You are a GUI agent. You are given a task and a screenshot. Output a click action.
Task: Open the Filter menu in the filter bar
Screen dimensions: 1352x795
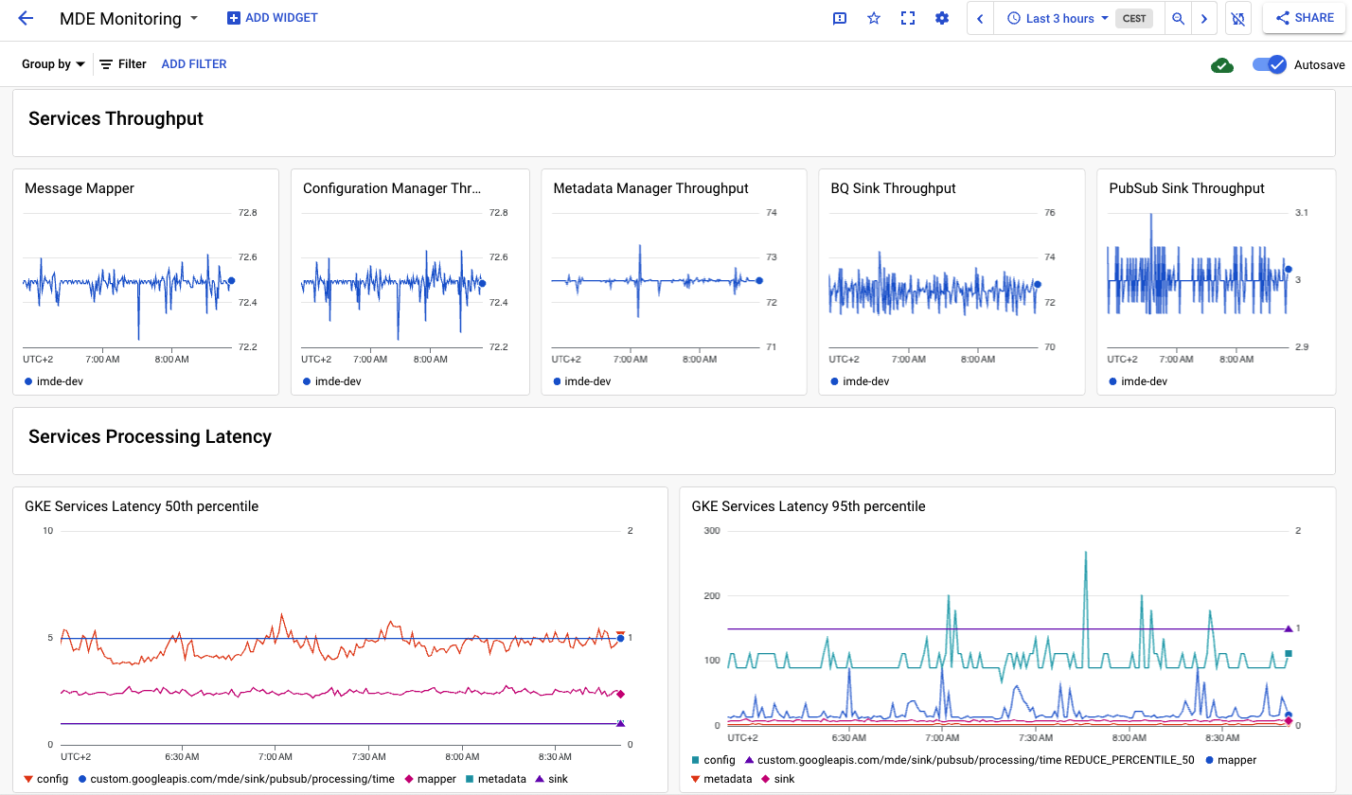tap(122, 63)
